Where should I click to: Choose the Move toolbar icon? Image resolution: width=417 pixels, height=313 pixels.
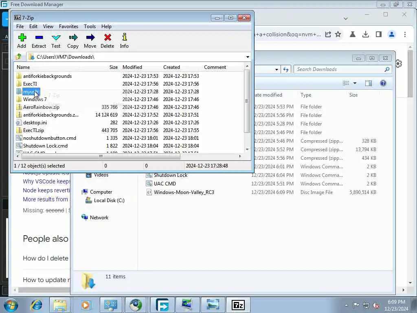[x=90, y=41]
